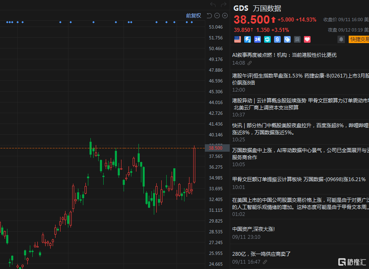This screenshot has height=269, width=369.
Task: Click the undo arrow above the chart
Action: point(213,5)
